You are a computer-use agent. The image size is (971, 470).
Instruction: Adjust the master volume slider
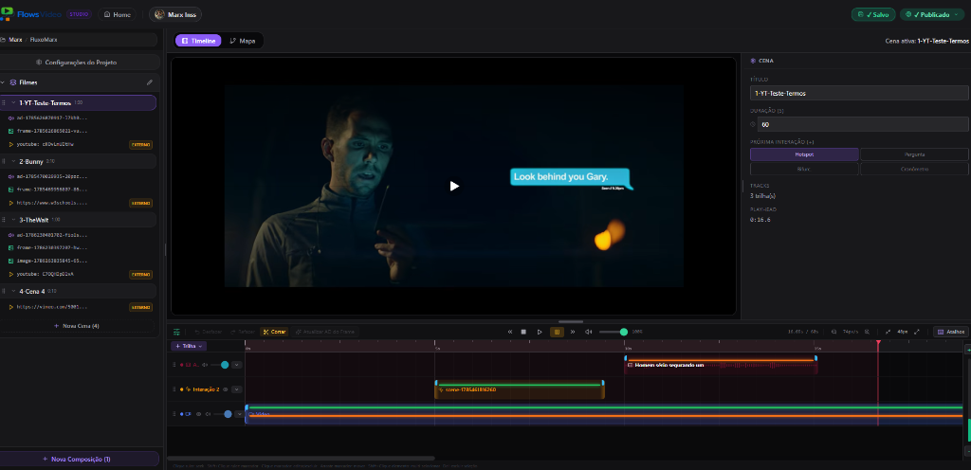click(x=614, y=332)
